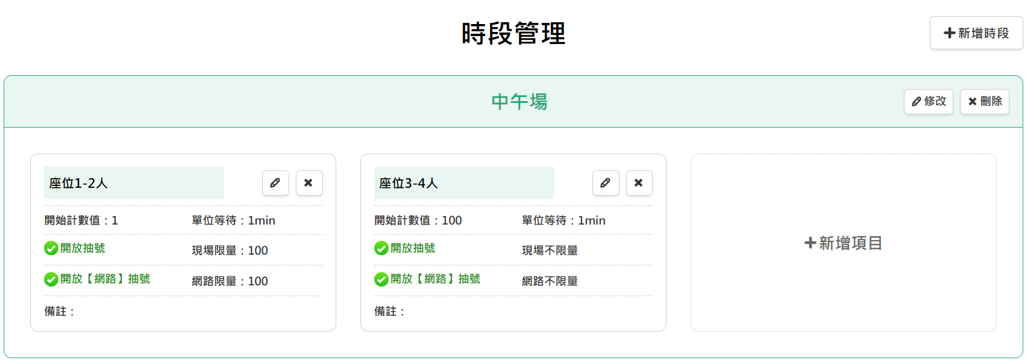1025x363 pixels.
Task: Add a new item via 新增項目 card
Action: [x=843, y=243]
